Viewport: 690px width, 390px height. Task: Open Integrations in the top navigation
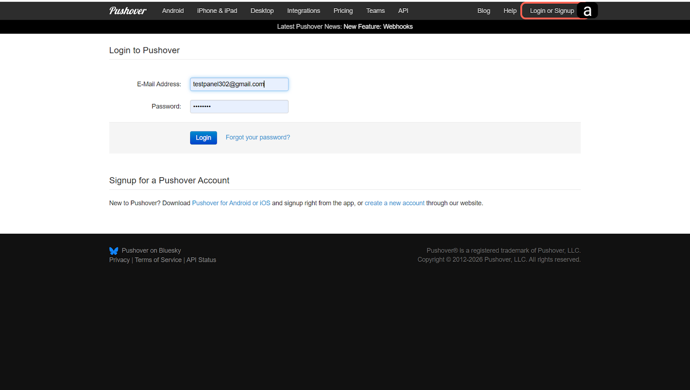click(304, 11)
